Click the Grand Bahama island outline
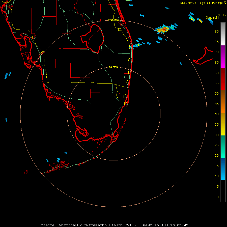 (203, 56)
